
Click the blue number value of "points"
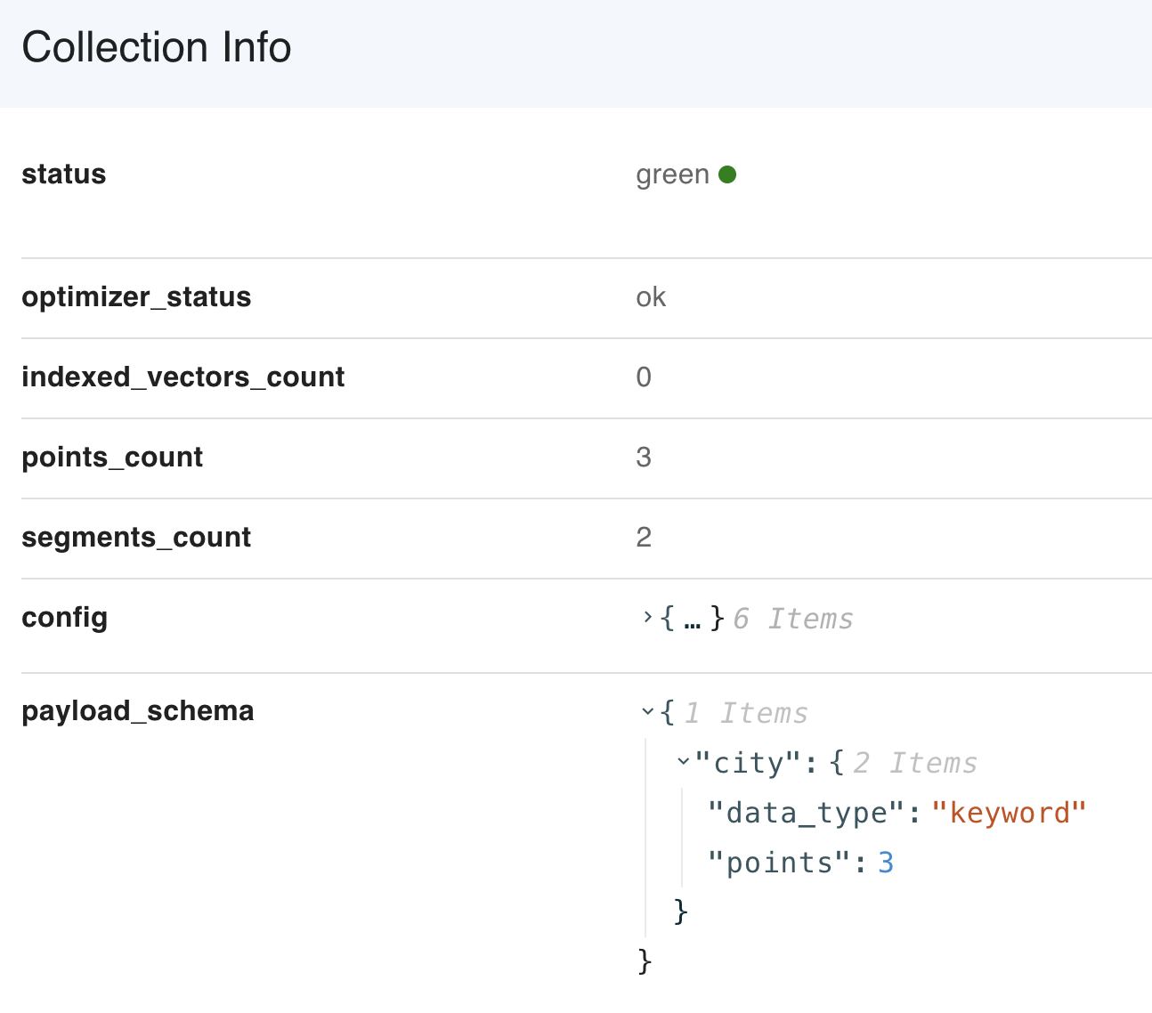pos(886,863)
